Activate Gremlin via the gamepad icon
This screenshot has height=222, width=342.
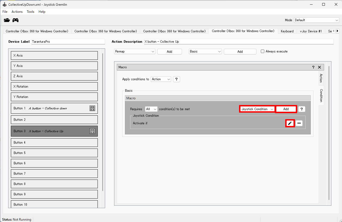point(15,20)
